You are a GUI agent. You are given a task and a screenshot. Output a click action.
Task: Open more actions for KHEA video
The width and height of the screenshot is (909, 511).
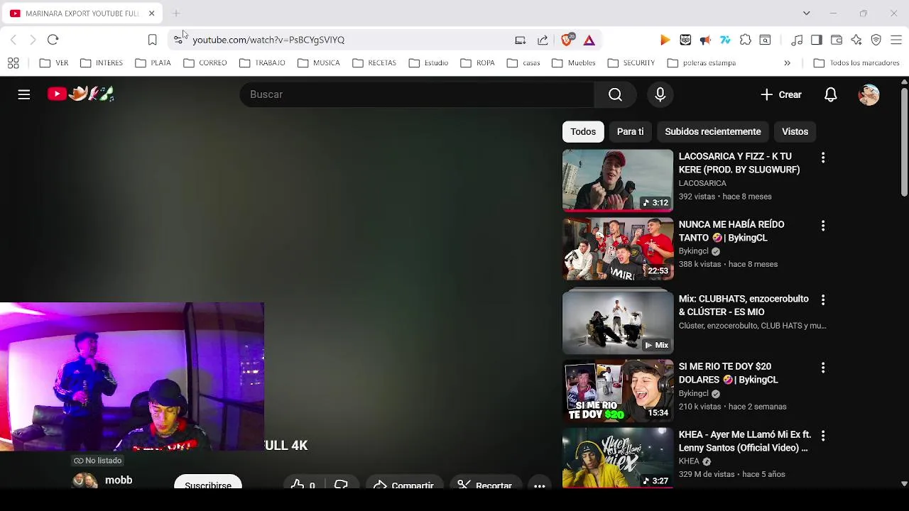(823, 436)
